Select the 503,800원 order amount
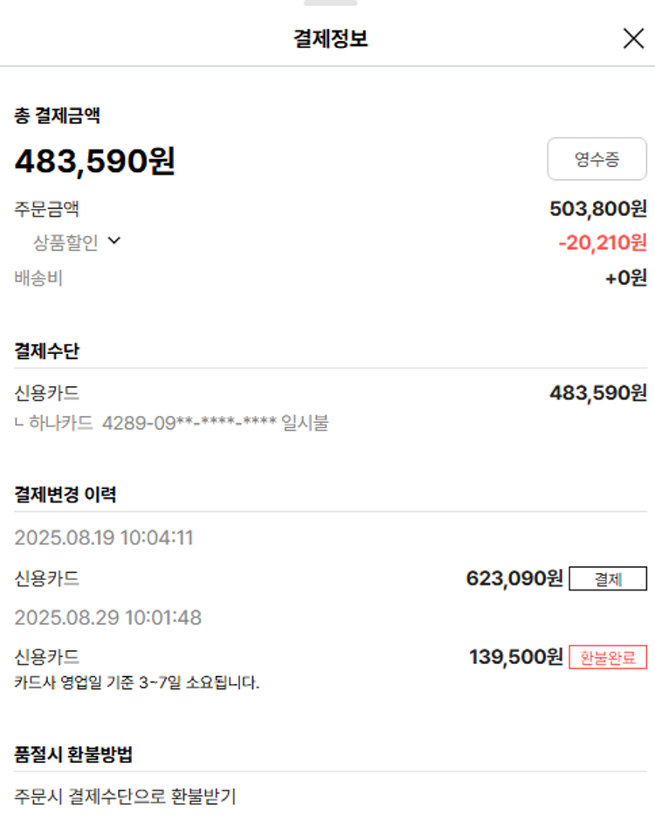The width and height of the screenshot is (655, 823). 598,209
